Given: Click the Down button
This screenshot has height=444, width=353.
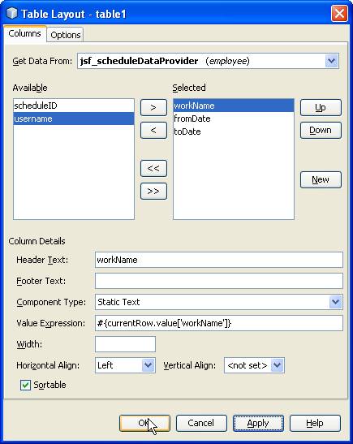Looking at the screenshot, I should point(321,130).
